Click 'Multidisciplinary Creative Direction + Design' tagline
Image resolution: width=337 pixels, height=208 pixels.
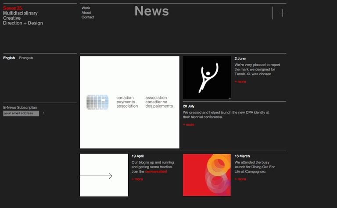[23, 18]
